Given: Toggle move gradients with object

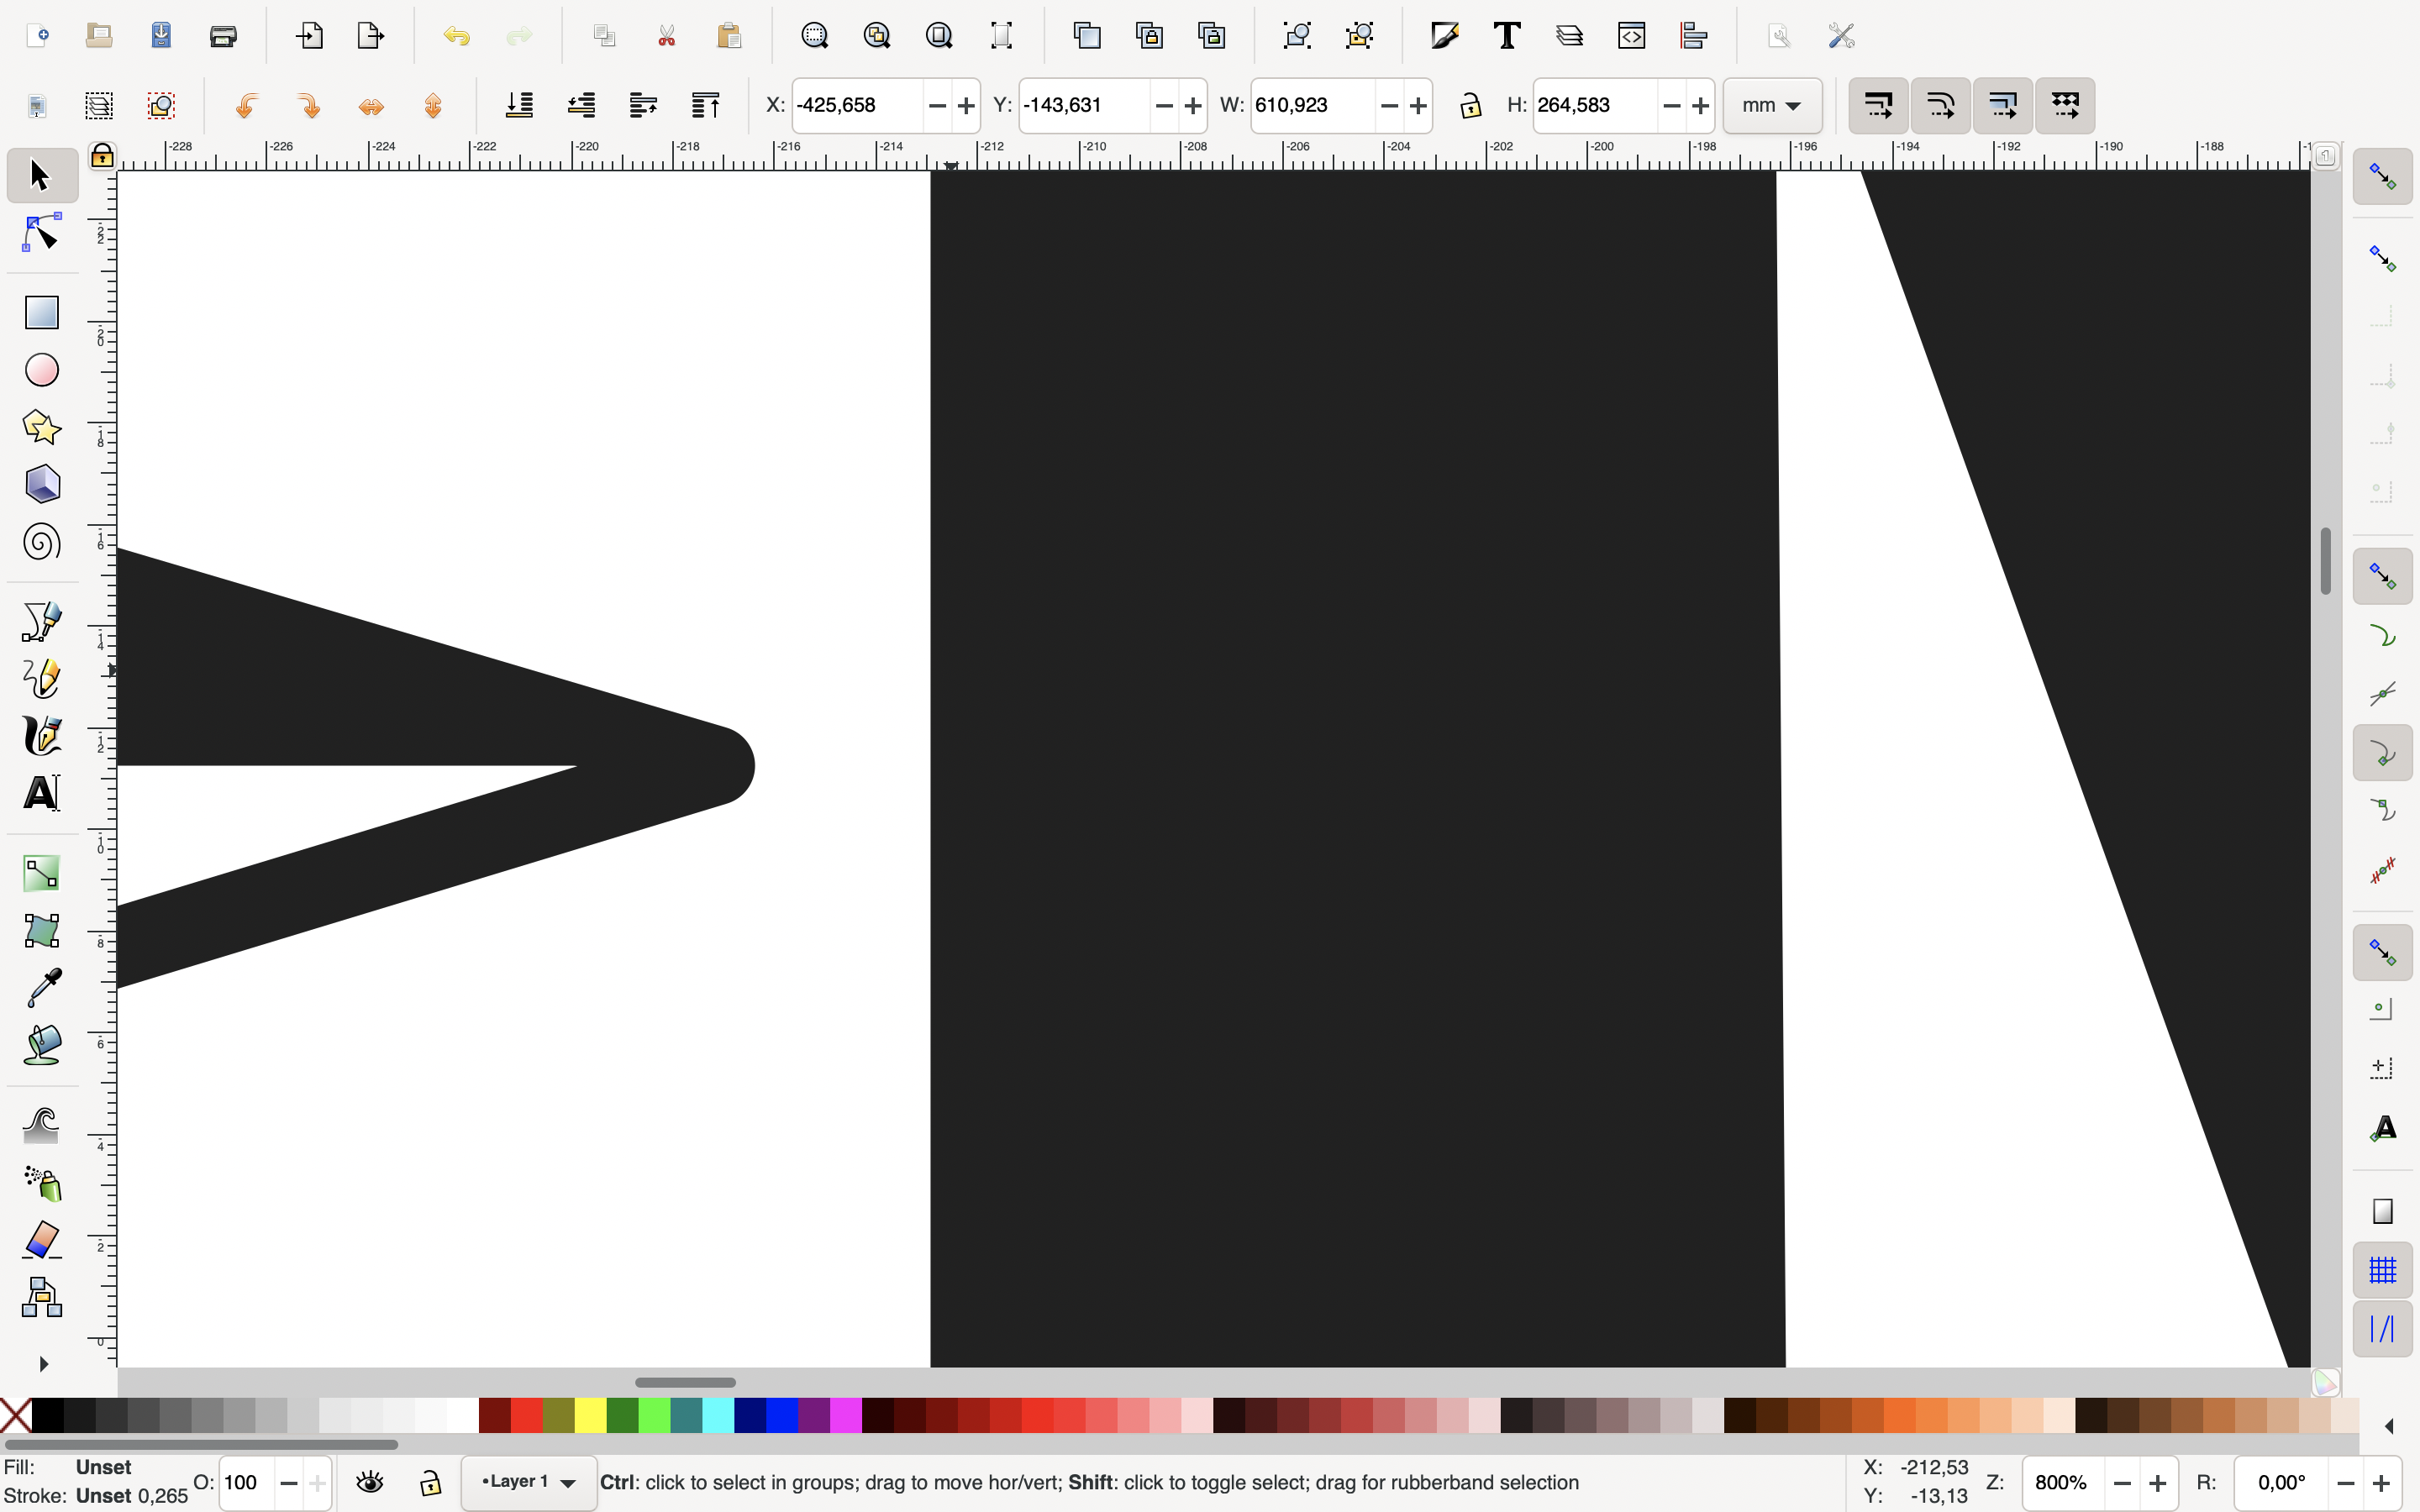Looking at the screenshot, I should click(x=2002, y=105).
